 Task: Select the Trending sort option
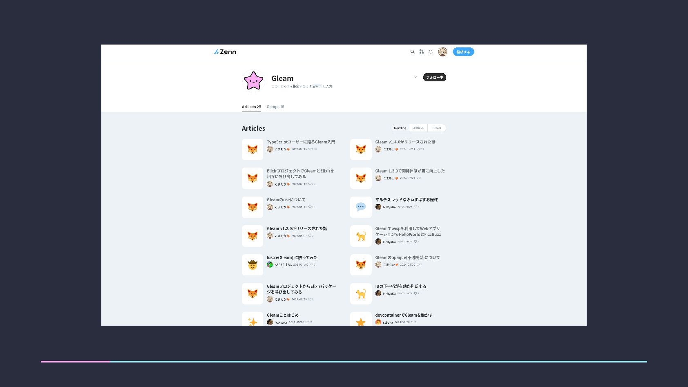(x=400, y=128)
